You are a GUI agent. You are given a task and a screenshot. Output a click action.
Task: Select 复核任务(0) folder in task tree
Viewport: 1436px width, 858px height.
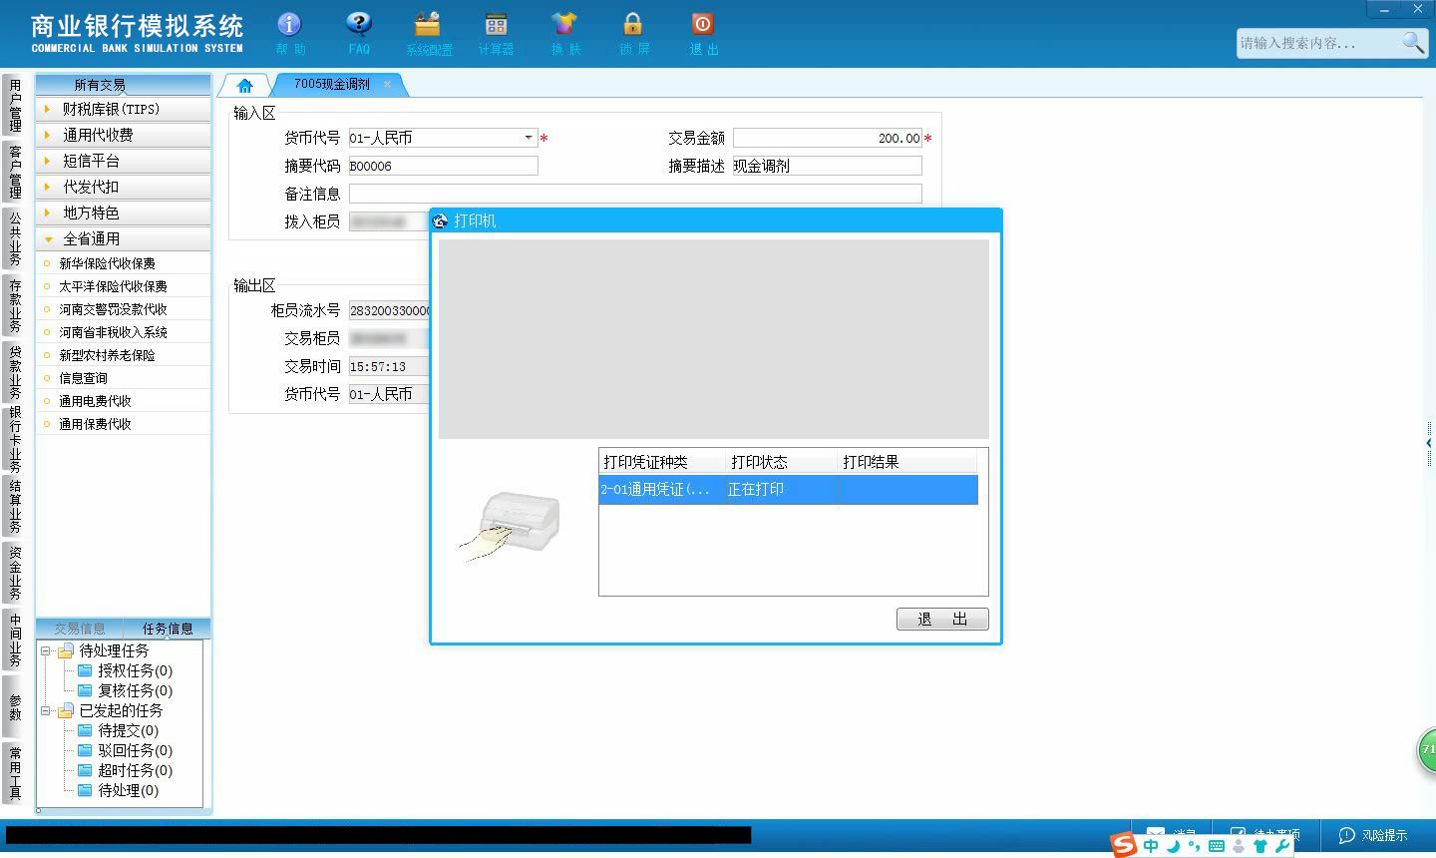[126, 690]
